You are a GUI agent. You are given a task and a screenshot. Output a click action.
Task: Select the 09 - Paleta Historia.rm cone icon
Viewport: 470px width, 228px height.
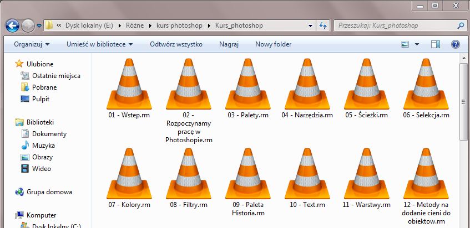[x=247, y=174]
